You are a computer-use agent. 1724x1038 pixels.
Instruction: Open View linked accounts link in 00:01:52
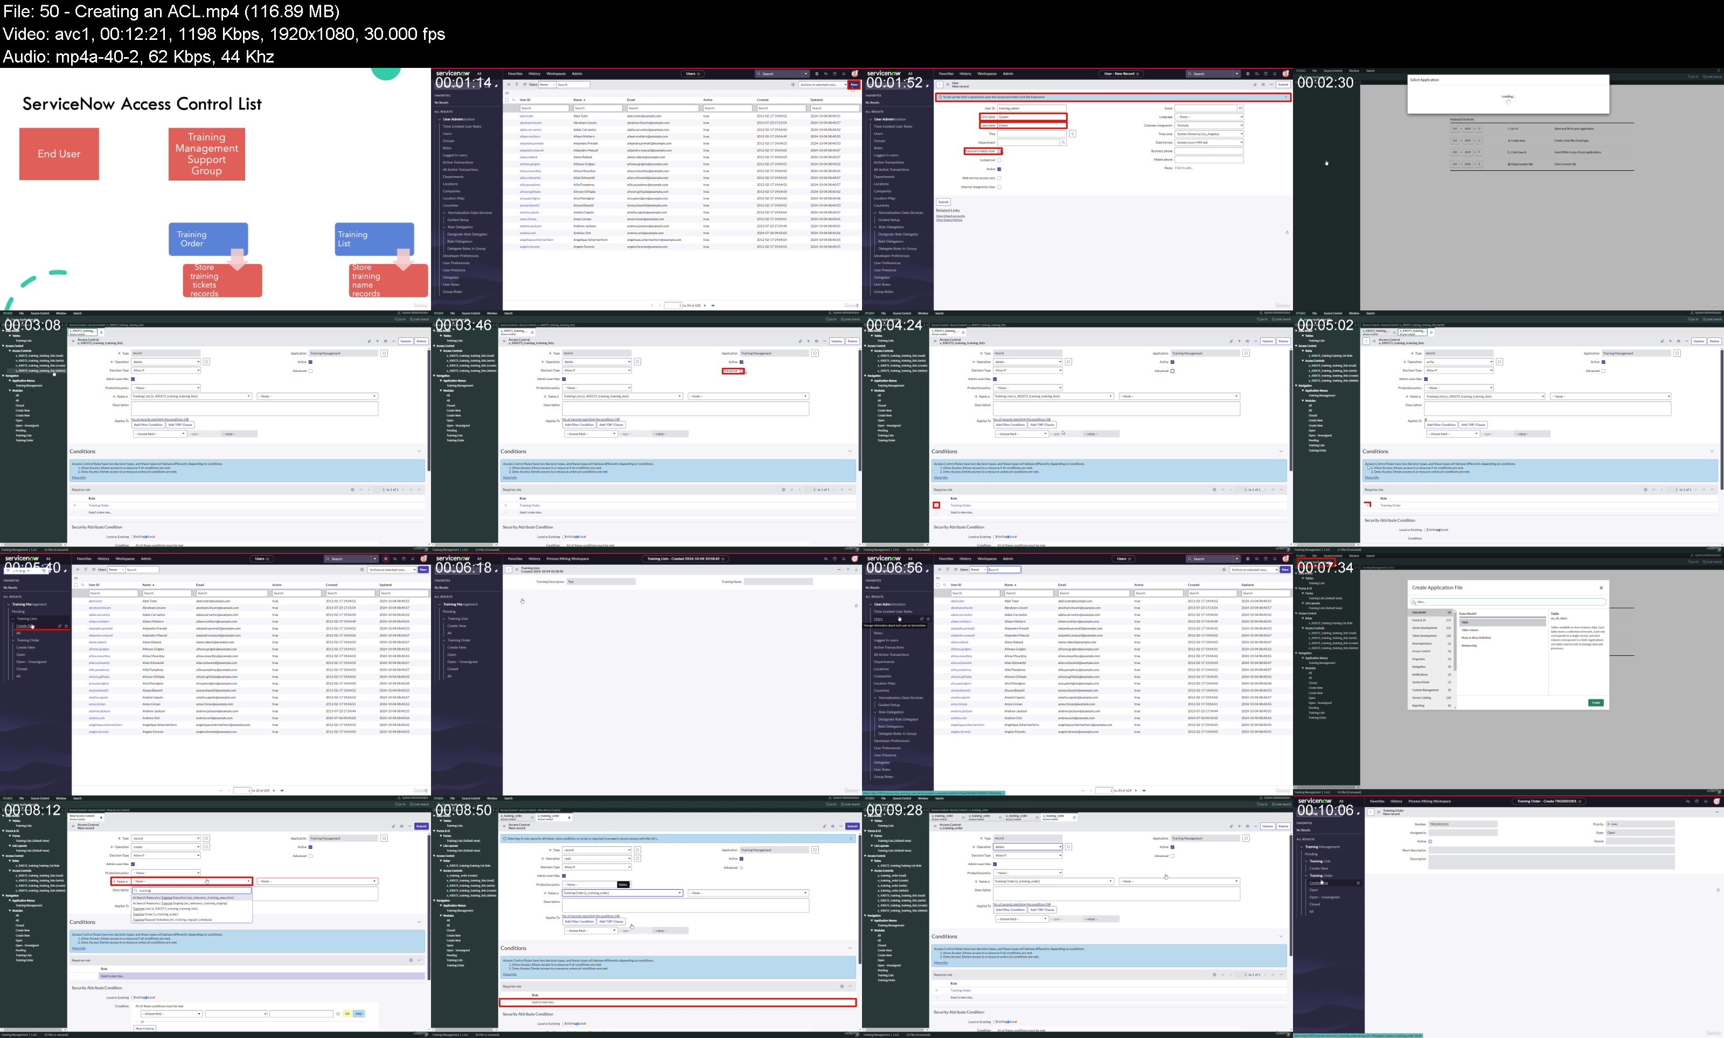(x=950, y=216)
